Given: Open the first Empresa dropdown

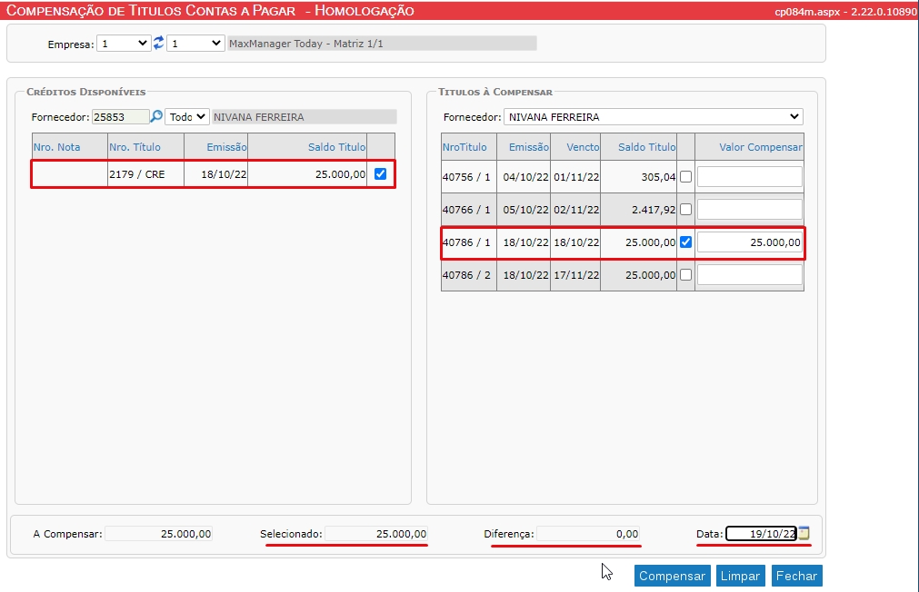Looking at the screenshot, I should [124, 44].
